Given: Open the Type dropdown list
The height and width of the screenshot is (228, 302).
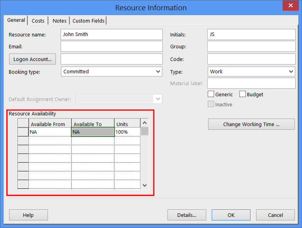Looking at the screenshot, I should pos(291,72).
